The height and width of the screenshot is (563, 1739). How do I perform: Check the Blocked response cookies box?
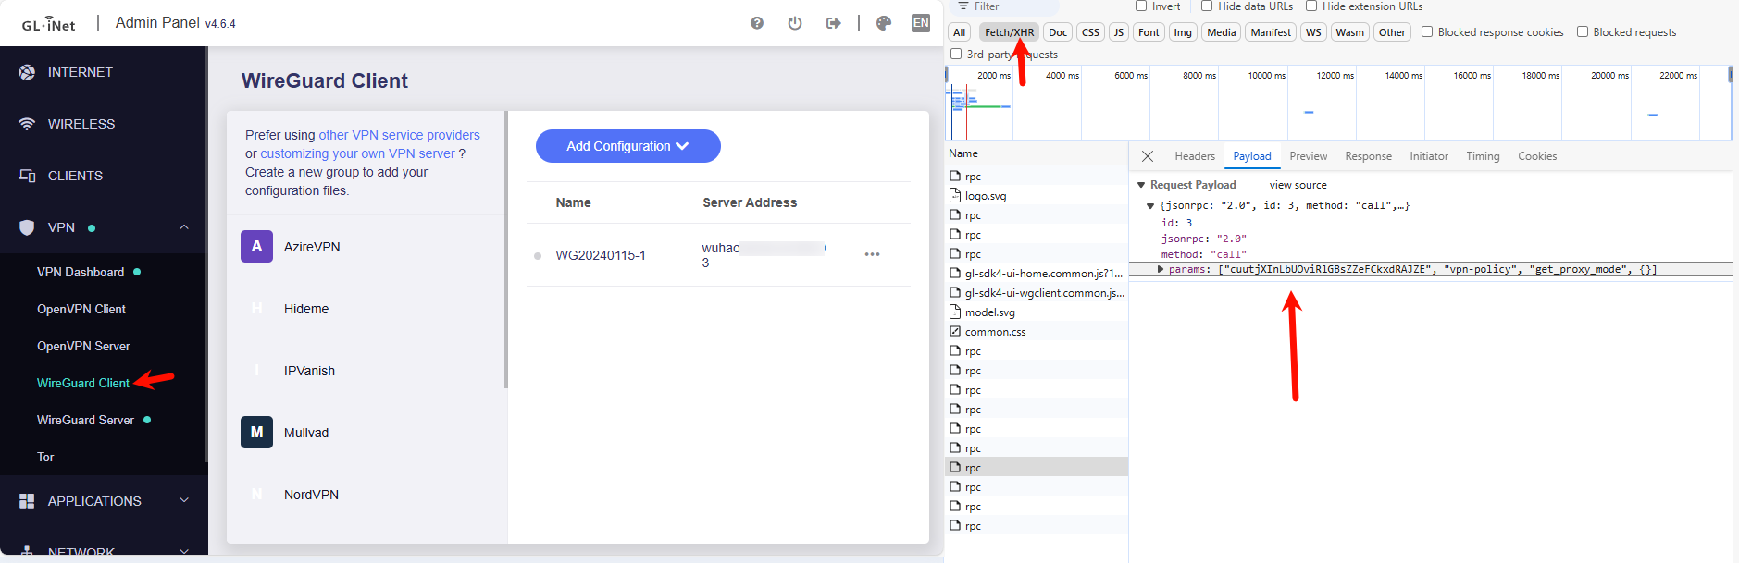pyautogui.click(x=1427, y=32)
